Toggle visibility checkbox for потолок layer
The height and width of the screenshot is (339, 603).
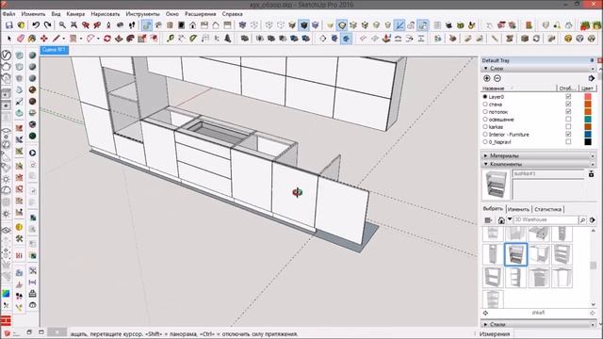[568, 112]
